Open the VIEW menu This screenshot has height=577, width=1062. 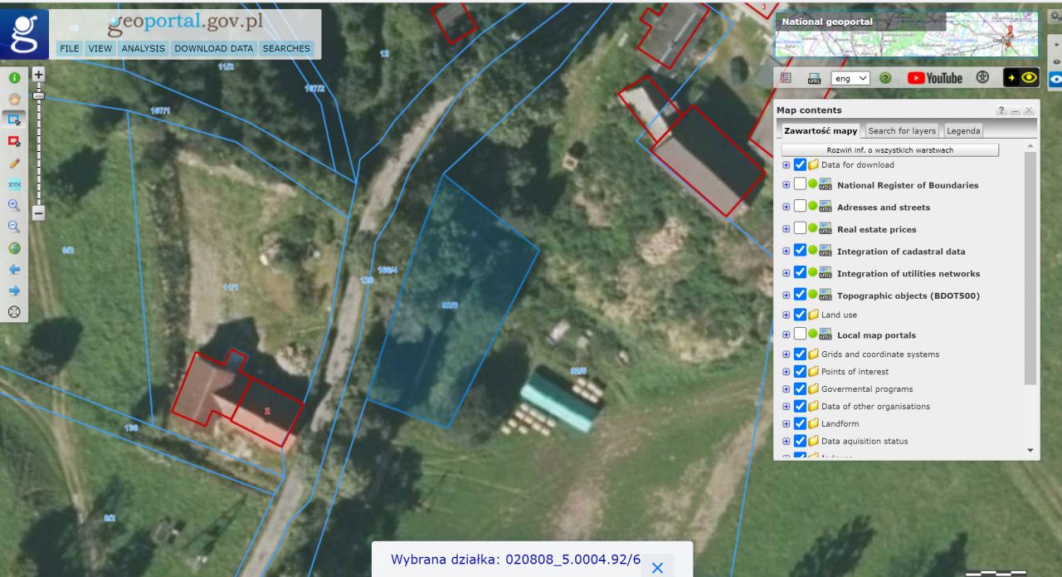[x=100, y=48]
